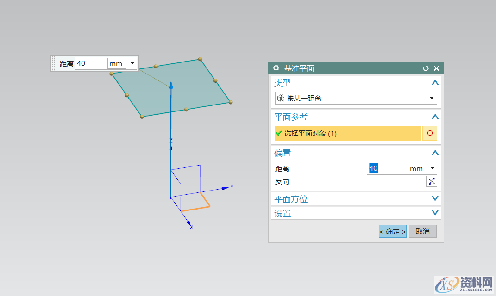Click the 距离 input on the floating toolbar
496x296 pixels.
point(90,63)
